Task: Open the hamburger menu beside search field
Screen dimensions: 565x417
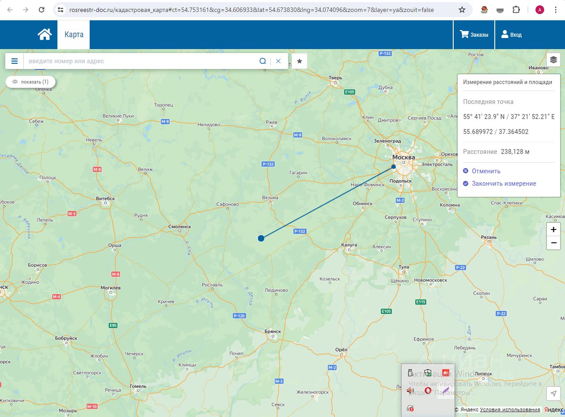Action: click(15, 61)
